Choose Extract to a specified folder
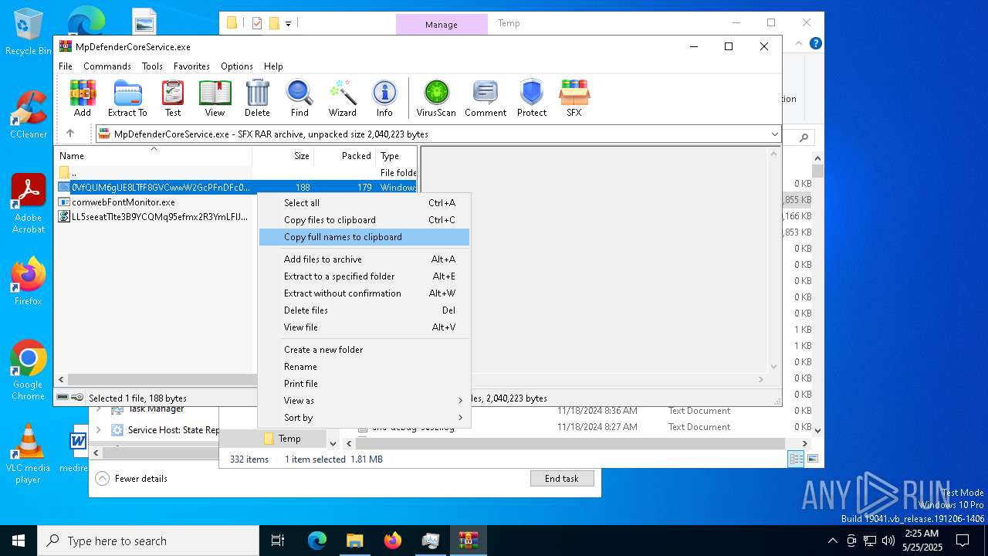988x556 pixels. [x=364, y=276]
